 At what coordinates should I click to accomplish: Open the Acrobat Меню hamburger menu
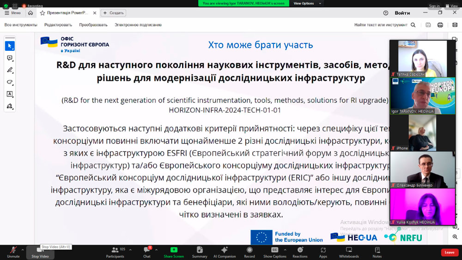click(x=12, y=13)
